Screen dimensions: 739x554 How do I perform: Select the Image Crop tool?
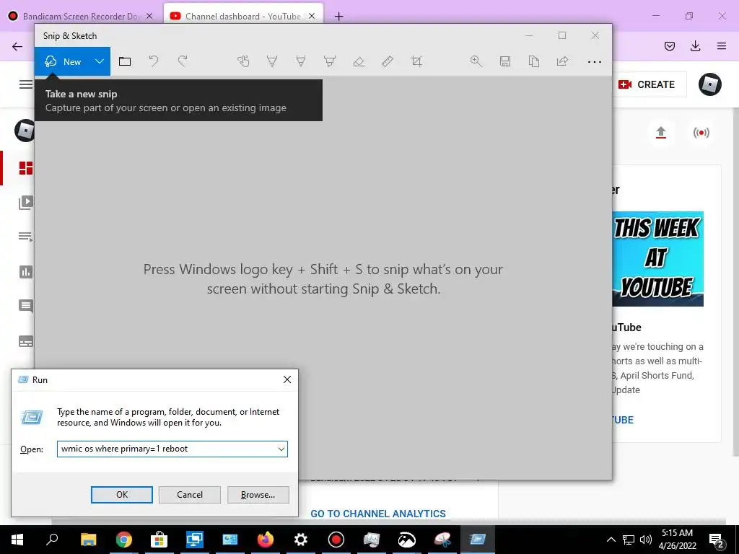coord(416,61)
